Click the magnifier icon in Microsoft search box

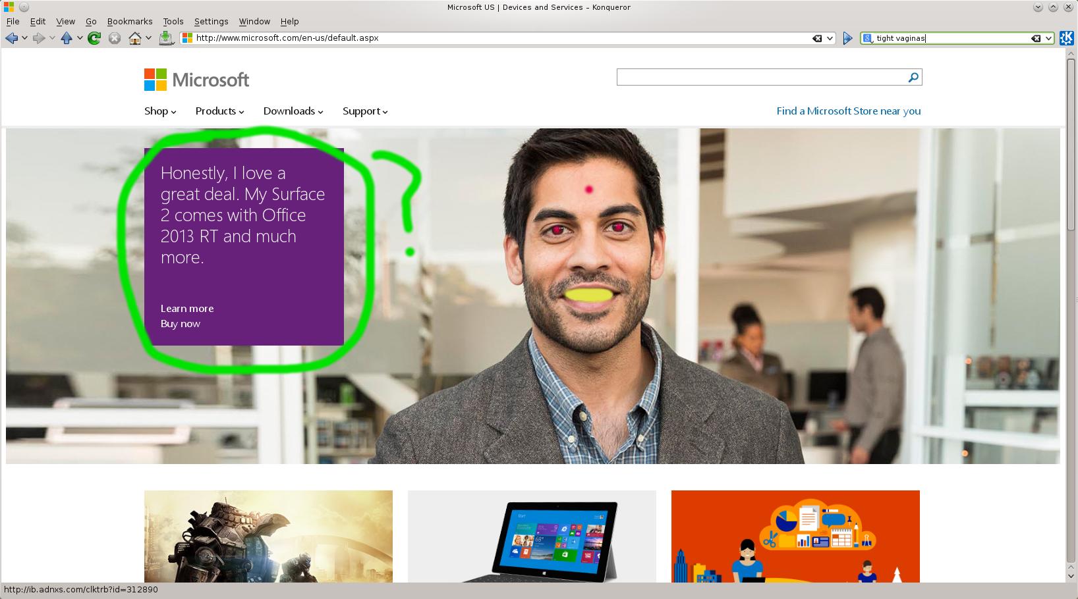pyautogui.click(x=913, y=78)
